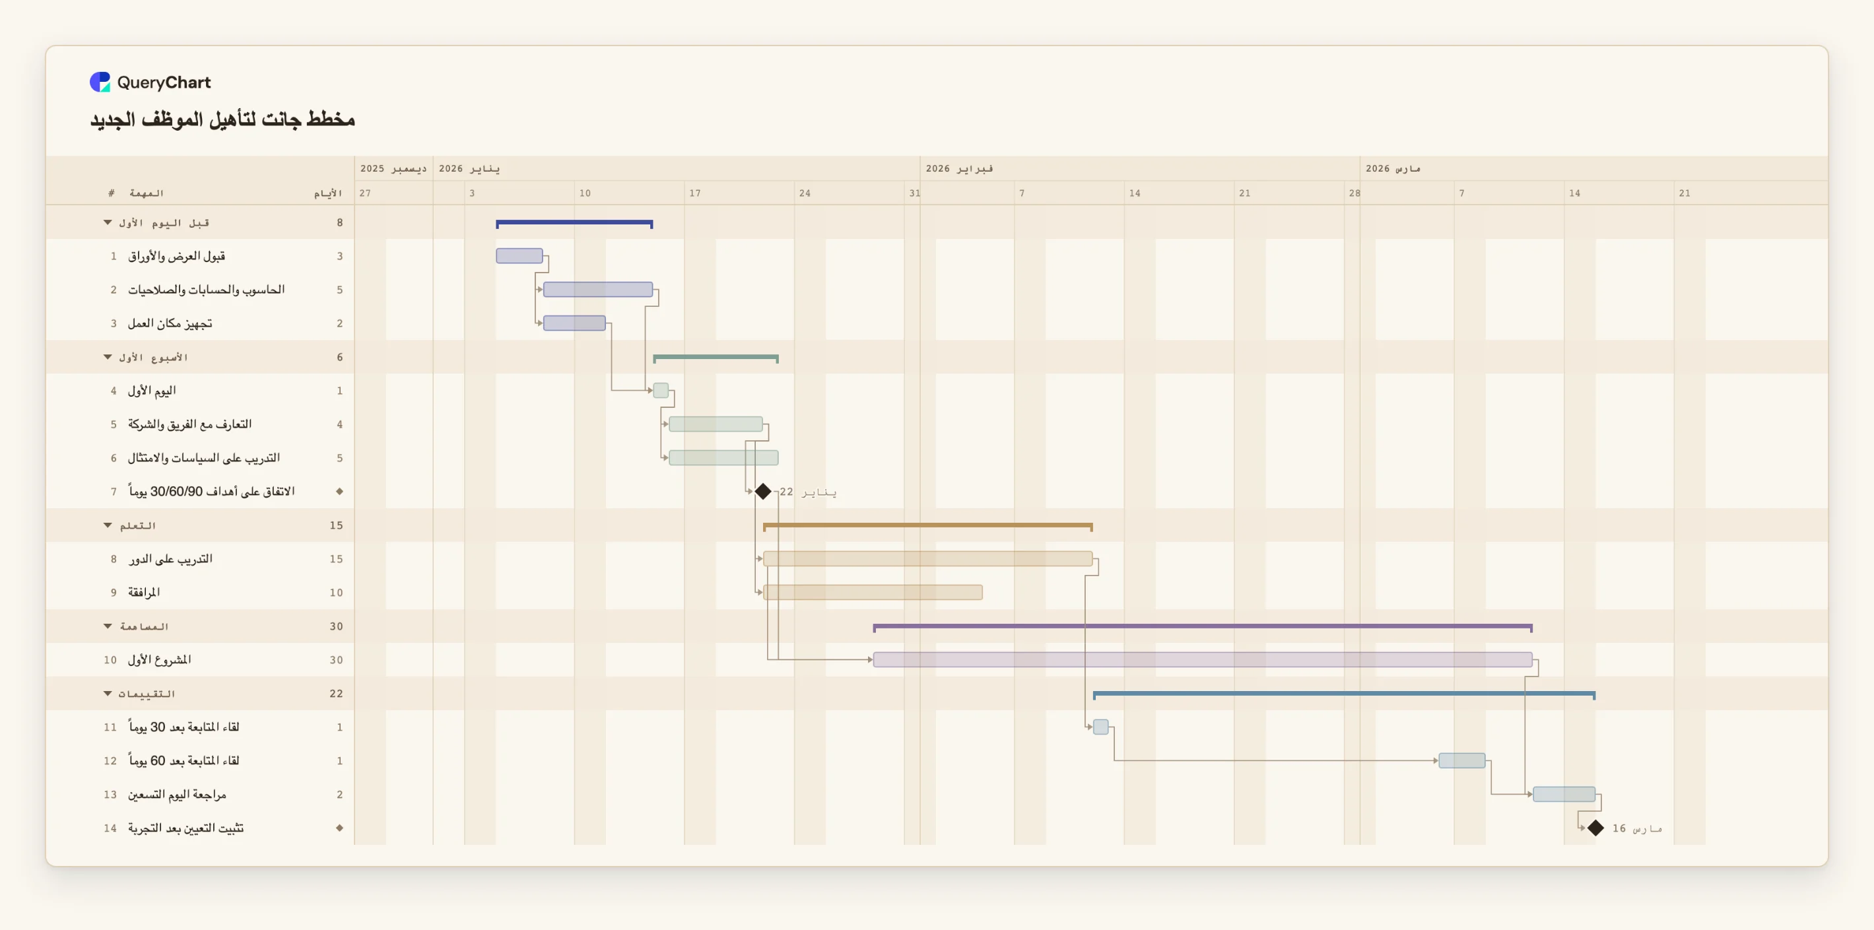Select the تجهيز مكان العمل task bar
The image size is (1874, 930).
point(575,323)
